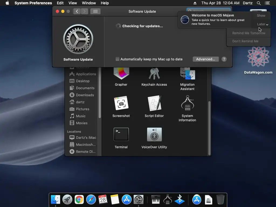276x207 pixels.
Task: Open Keychain Access in the Finder window
Action: coord(154,73)
